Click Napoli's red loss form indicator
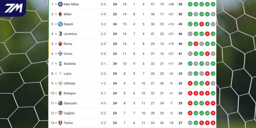 pyautogui.click(x=202, y=24)
